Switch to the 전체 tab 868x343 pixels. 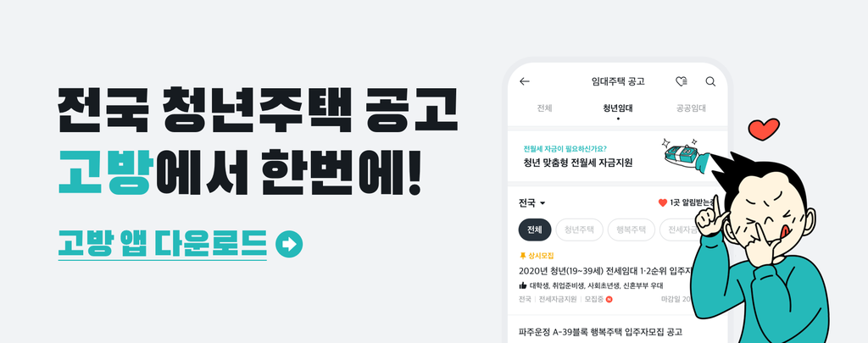tap(544, 108)
